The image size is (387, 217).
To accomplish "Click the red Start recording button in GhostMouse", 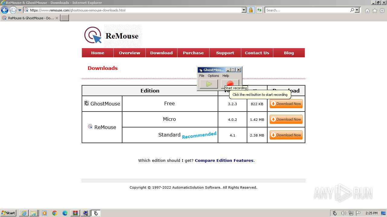I will pyautogui.click(x=230, y=84).
